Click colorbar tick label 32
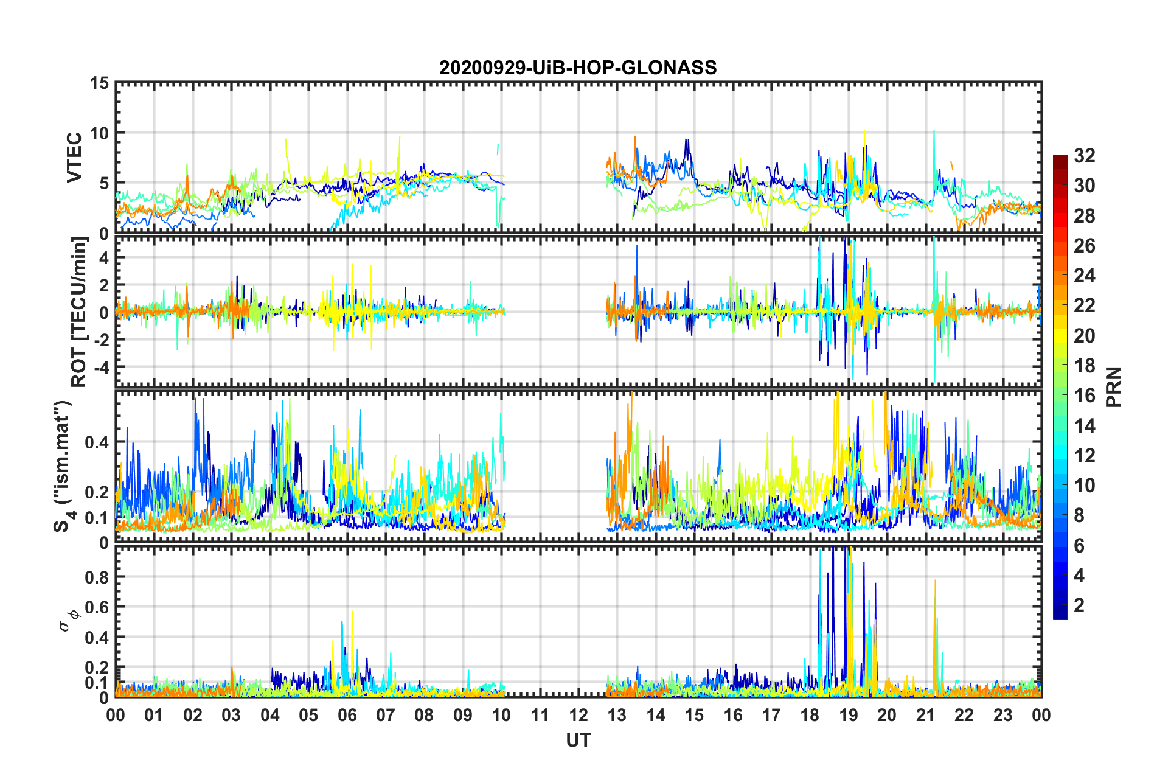 [x=1085, y=156]
